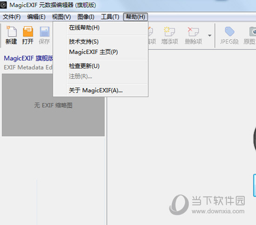Choose 技术支持(S) menu entry
Image resolution: width=256 pixels, height=225 pixels.
pyautogui.click(x=101, y=41)
